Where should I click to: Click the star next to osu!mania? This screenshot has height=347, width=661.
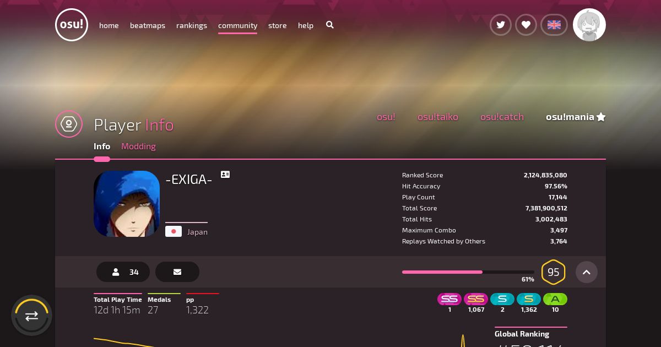pyautogui.click(x=601, y=117)
